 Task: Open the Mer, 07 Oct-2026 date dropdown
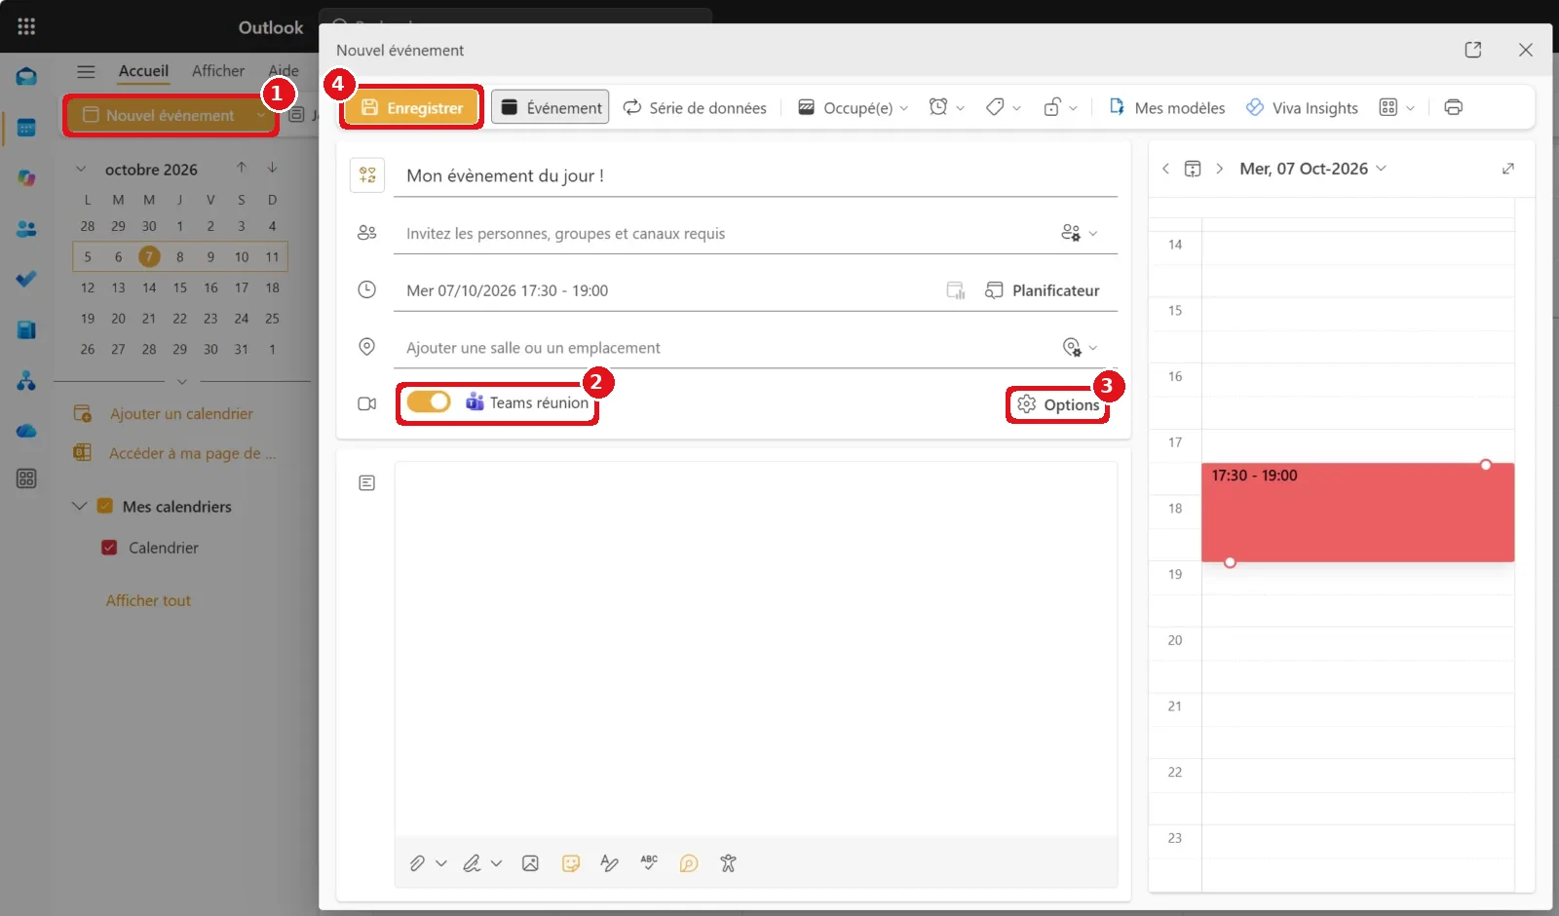[x=1312, y=169]
